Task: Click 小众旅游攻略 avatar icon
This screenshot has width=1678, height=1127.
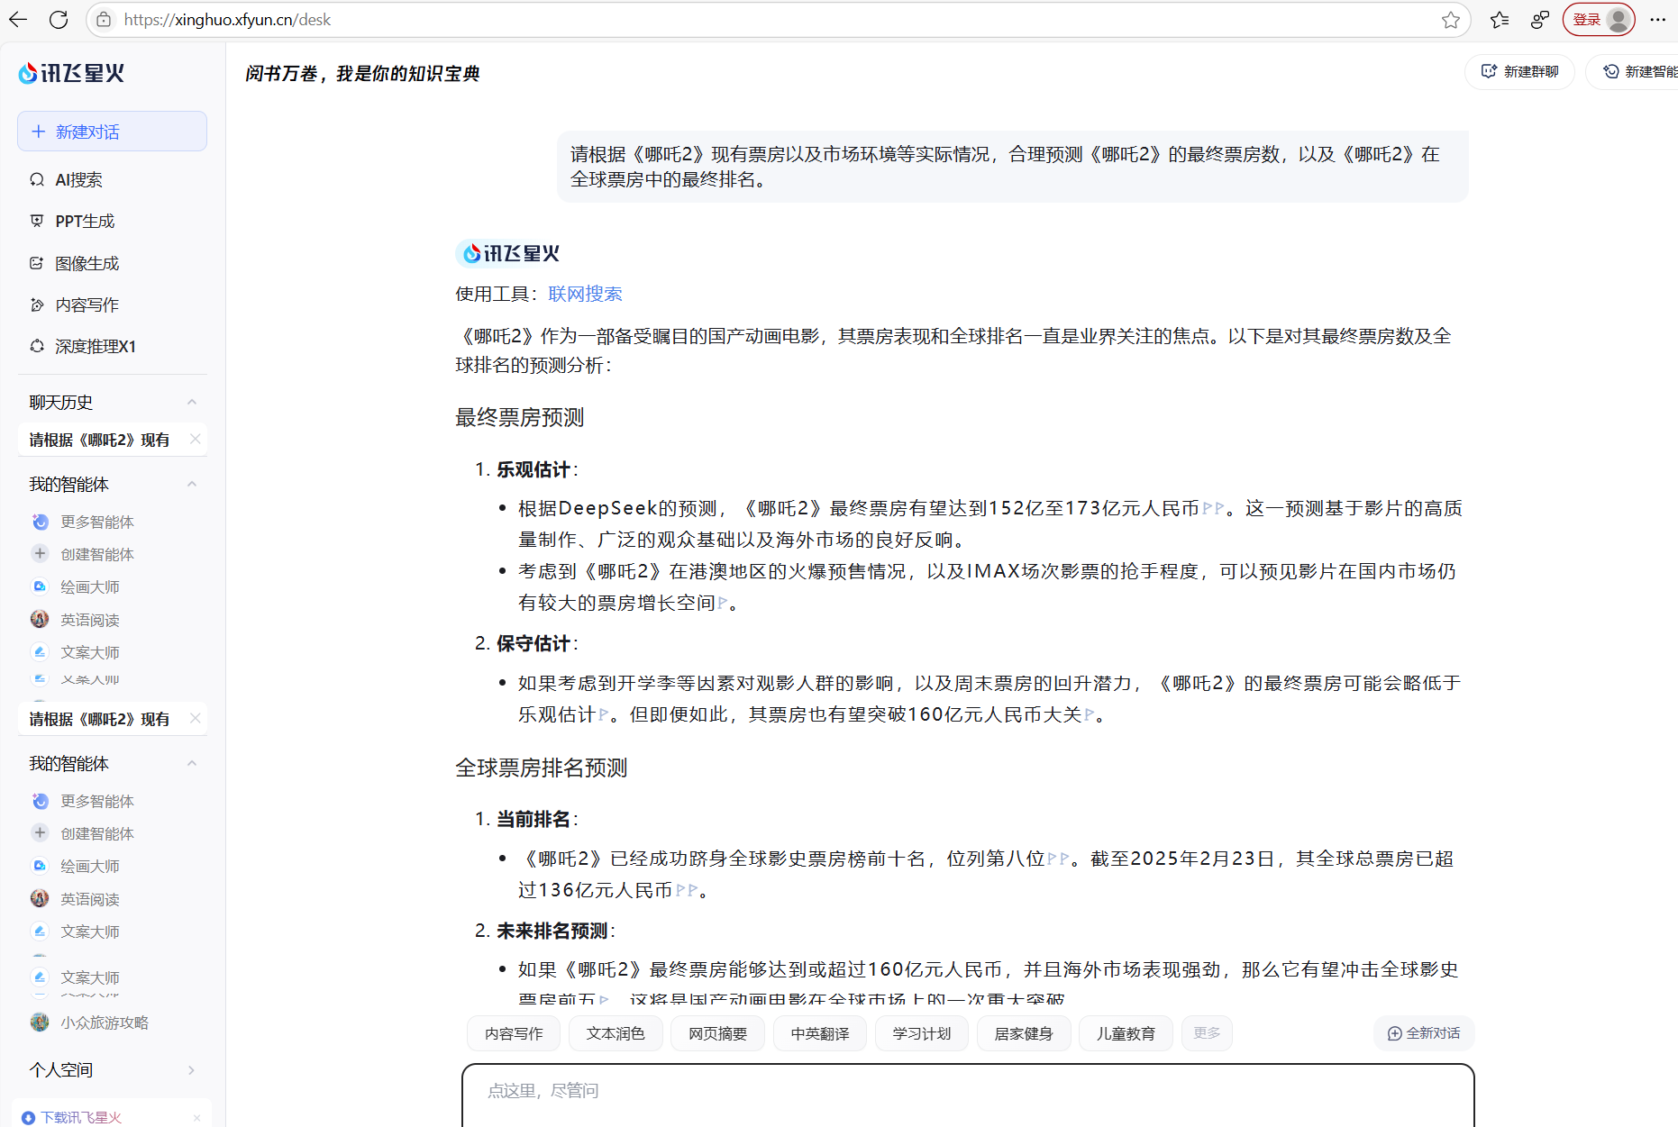Action: coord(40,1022)
